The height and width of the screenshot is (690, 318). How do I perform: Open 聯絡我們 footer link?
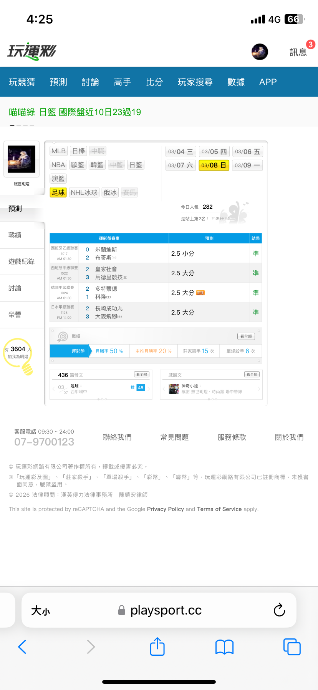coord(117,437)
